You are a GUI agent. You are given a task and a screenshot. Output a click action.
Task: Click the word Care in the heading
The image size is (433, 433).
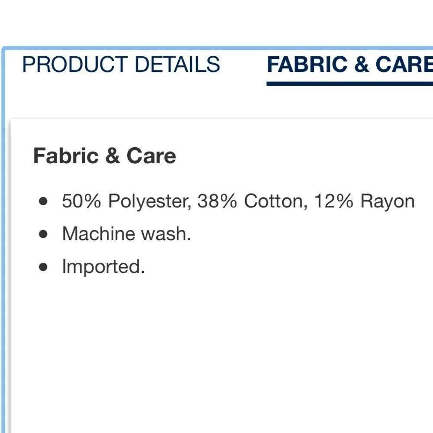(x=151, y=156)
